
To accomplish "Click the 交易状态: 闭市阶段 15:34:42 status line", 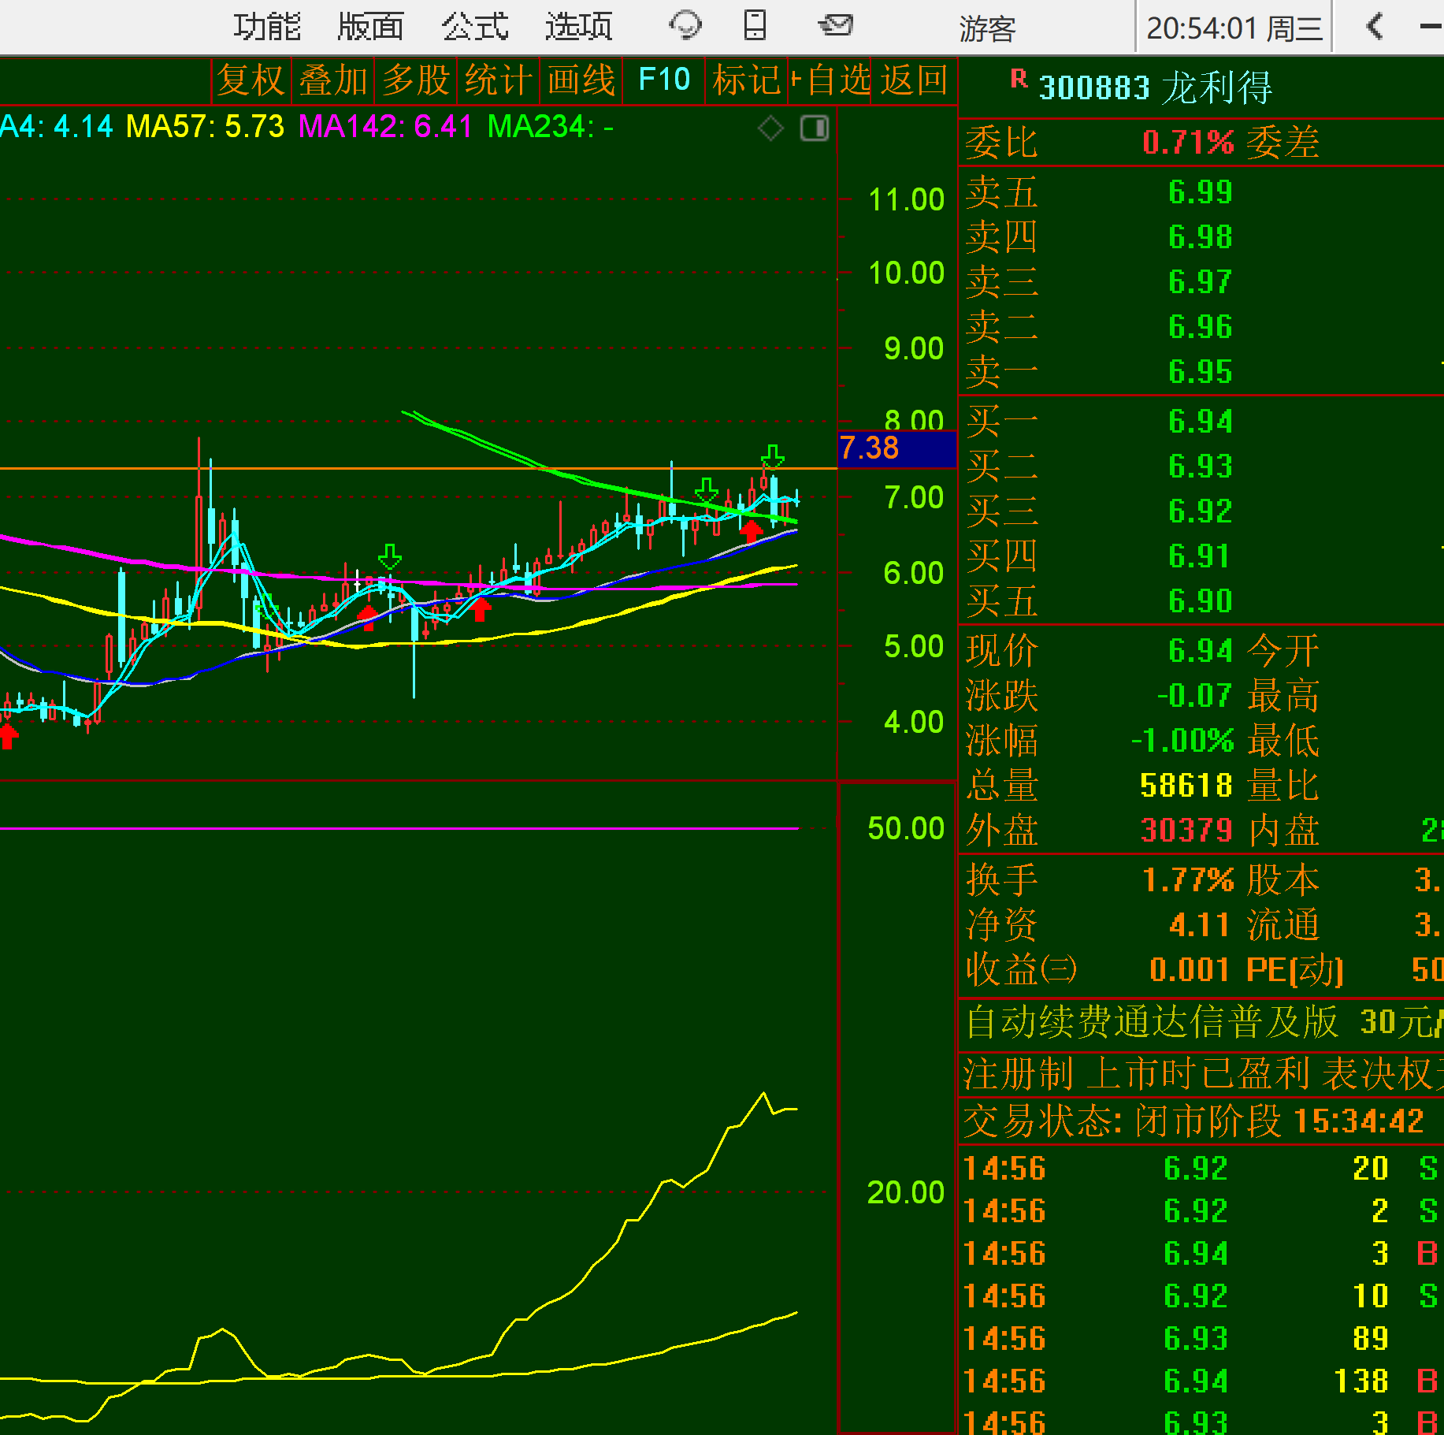I will (1194, 1121).
